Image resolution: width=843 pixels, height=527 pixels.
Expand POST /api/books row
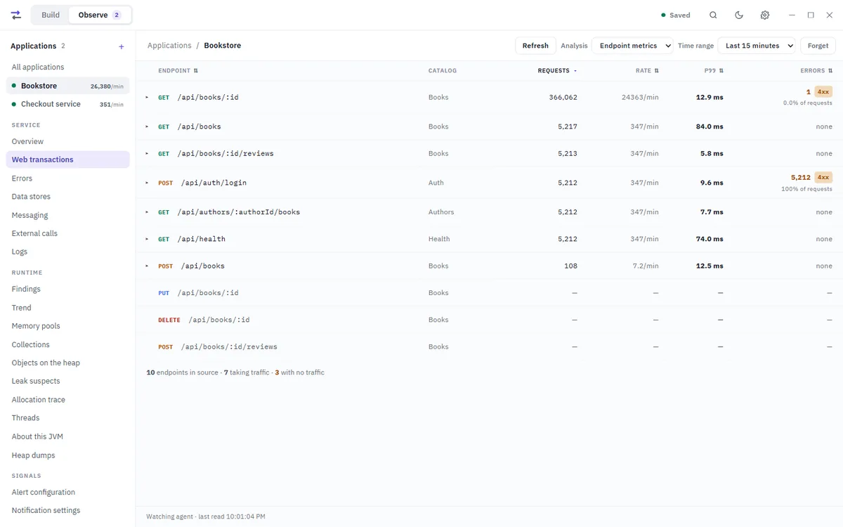click(147, 266)
